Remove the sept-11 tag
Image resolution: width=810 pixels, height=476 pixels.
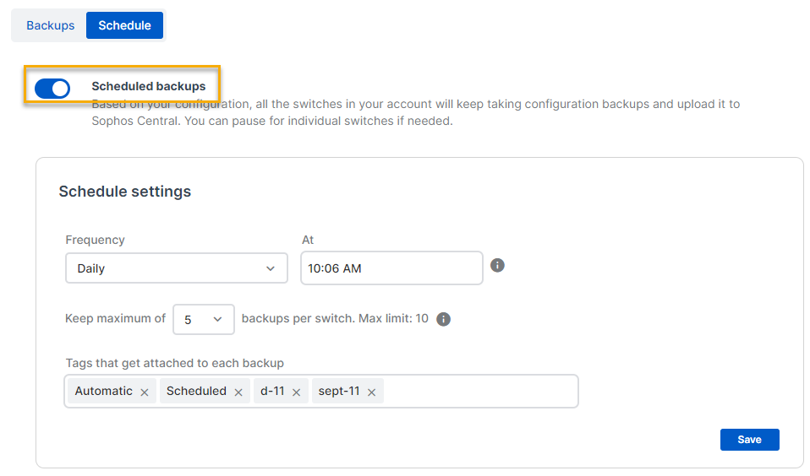[371, 392]
